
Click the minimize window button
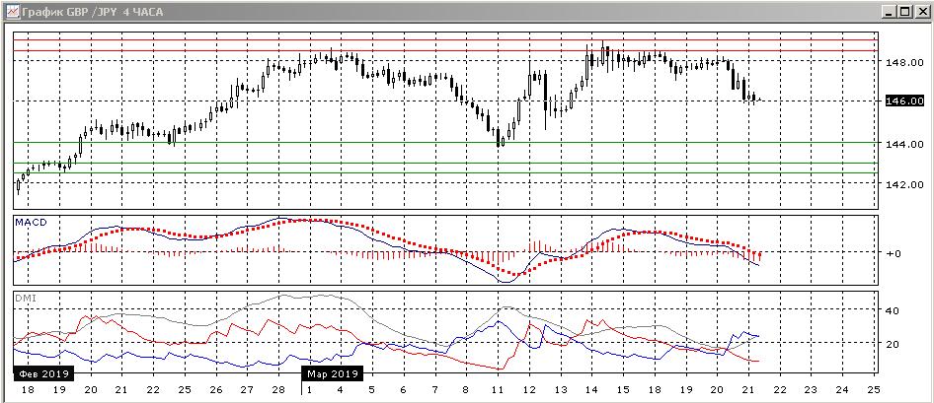(x=891, y=11)
